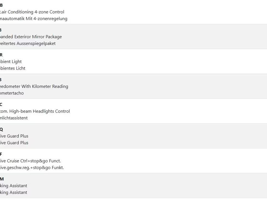Click the bold code above air Conditioning entry

1,5
